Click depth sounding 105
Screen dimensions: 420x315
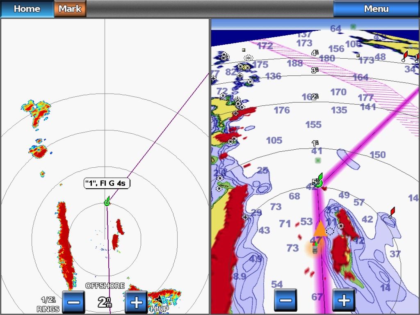tap(274, 140)
